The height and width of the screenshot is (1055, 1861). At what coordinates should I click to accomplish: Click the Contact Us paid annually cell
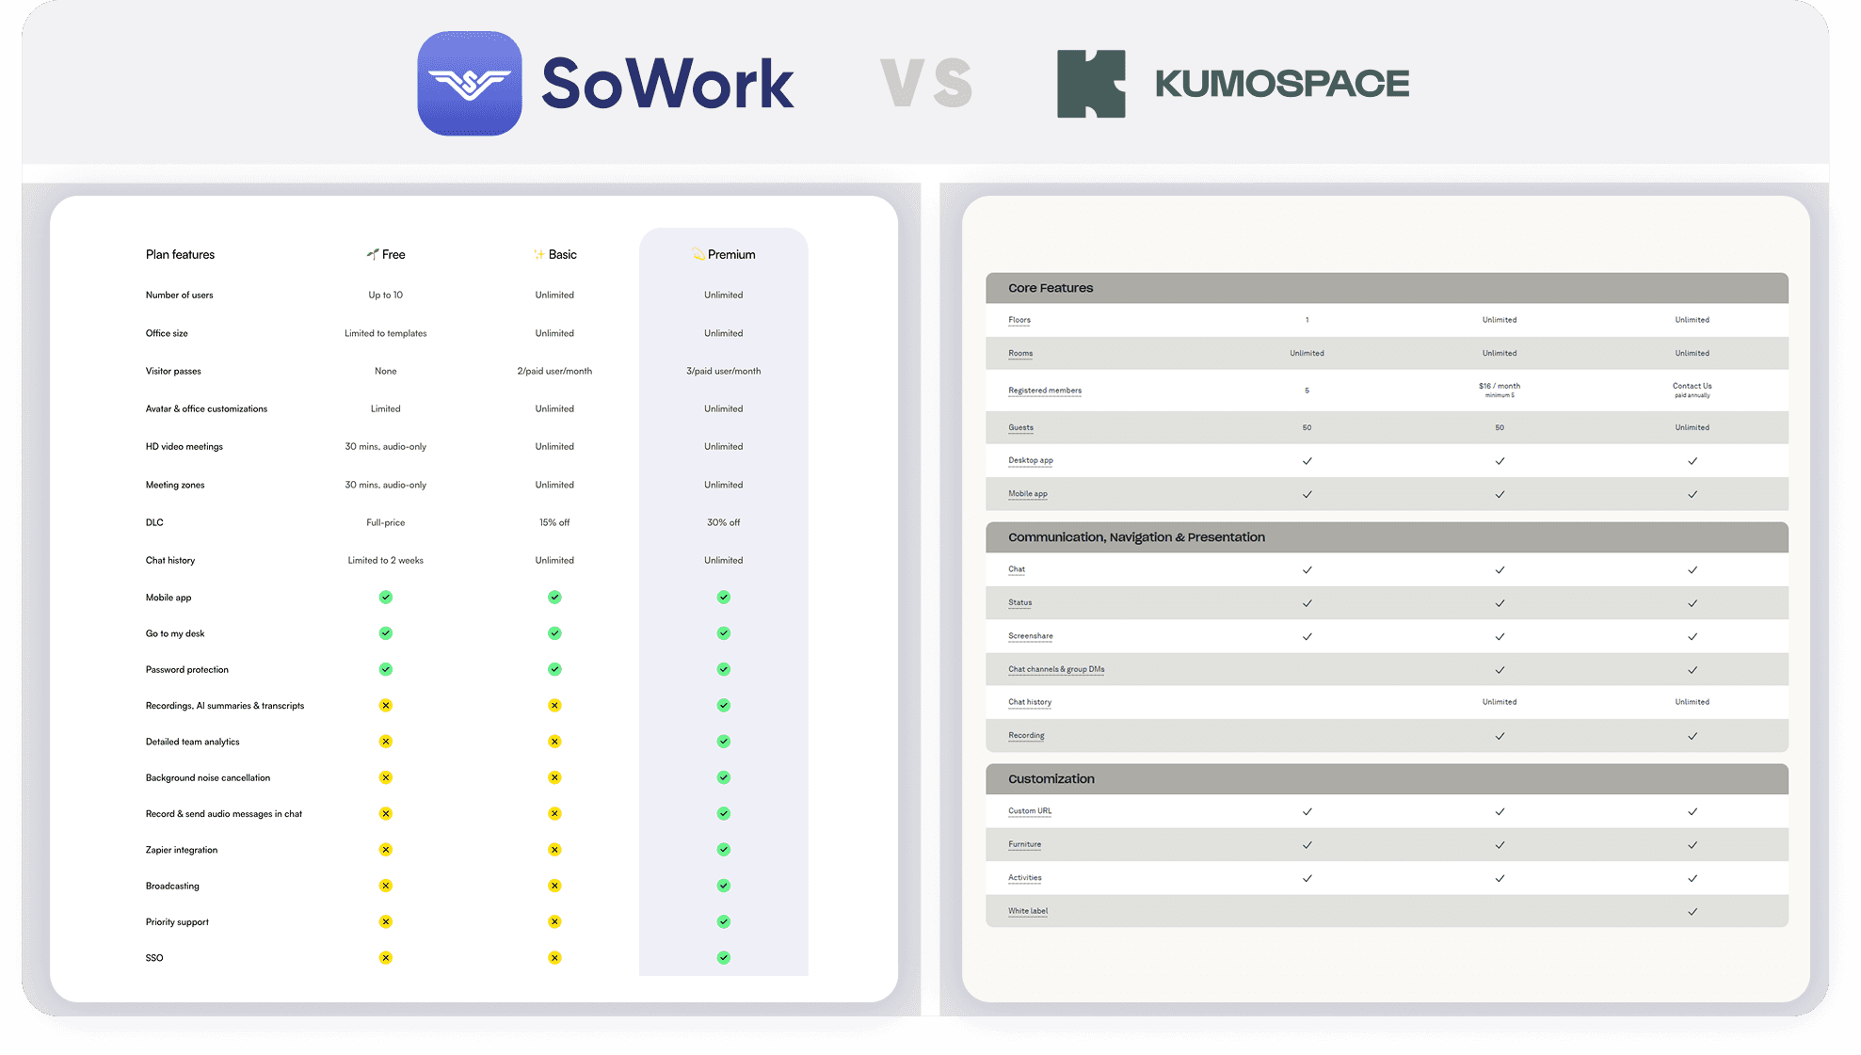(x=1692, y=390)
